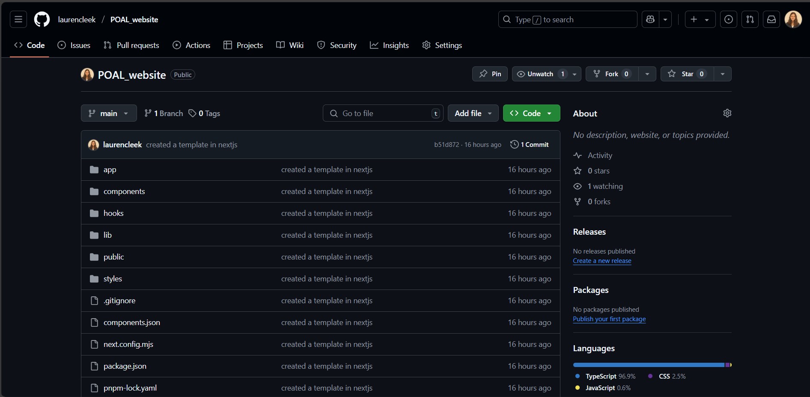This screenshot has width=810, height=397.
Task: Click the lib folder icon
Action: (94, 235)
